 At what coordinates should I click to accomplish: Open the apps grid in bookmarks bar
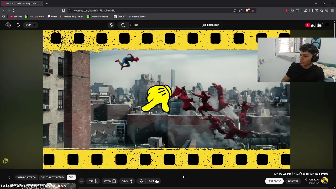click(x=3, y=17)
